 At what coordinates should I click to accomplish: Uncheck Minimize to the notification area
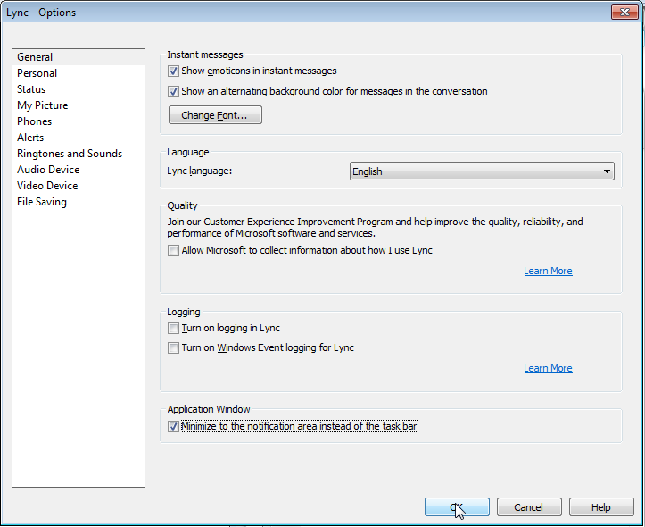[x=173, y=427]
